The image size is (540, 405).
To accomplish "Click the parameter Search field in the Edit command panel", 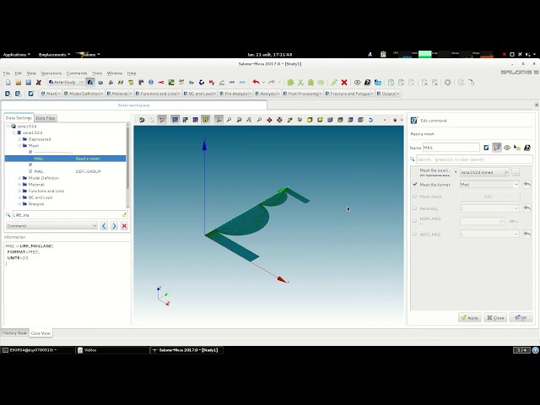I will 474,159.
